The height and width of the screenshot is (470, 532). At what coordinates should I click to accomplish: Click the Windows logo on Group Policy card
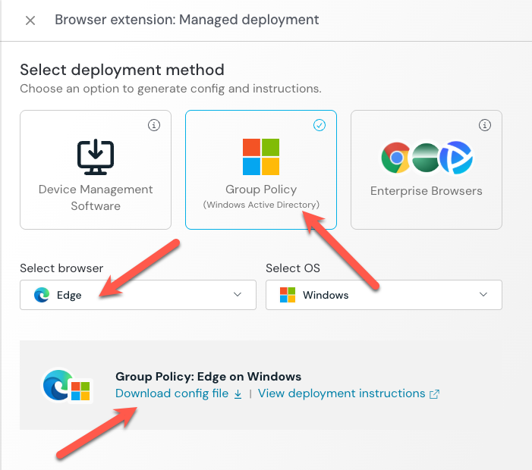tap(261, 157)
